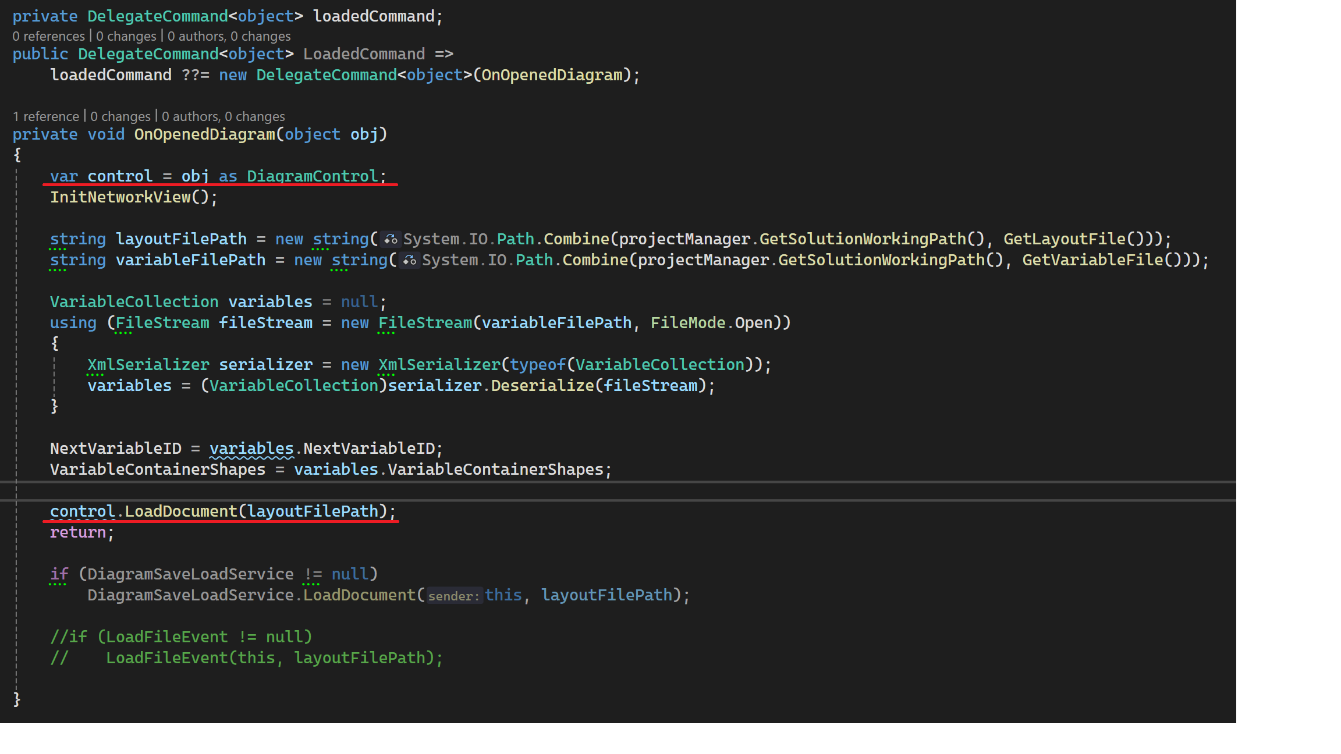Click the hint icon before variableFilePath's System.IO.Path
The image size is (1341, 754).
pos(409,260)
